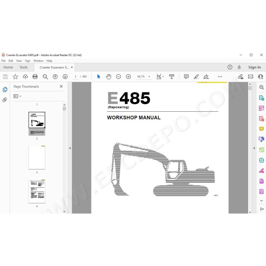Click the page number field showing 2

tap(76, 77)
